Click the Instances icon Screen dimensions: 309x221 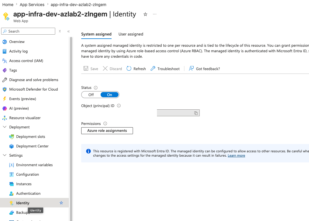[x=12, y=184]
